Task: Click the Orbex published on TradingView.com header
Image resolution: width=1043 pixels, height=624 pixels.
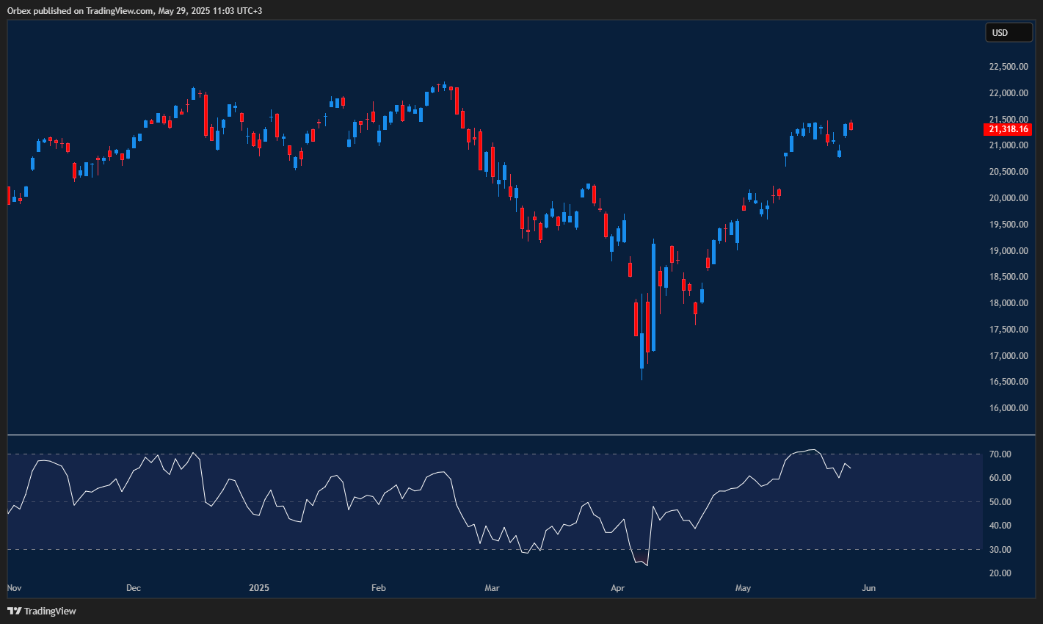Action: click(134, 10)
